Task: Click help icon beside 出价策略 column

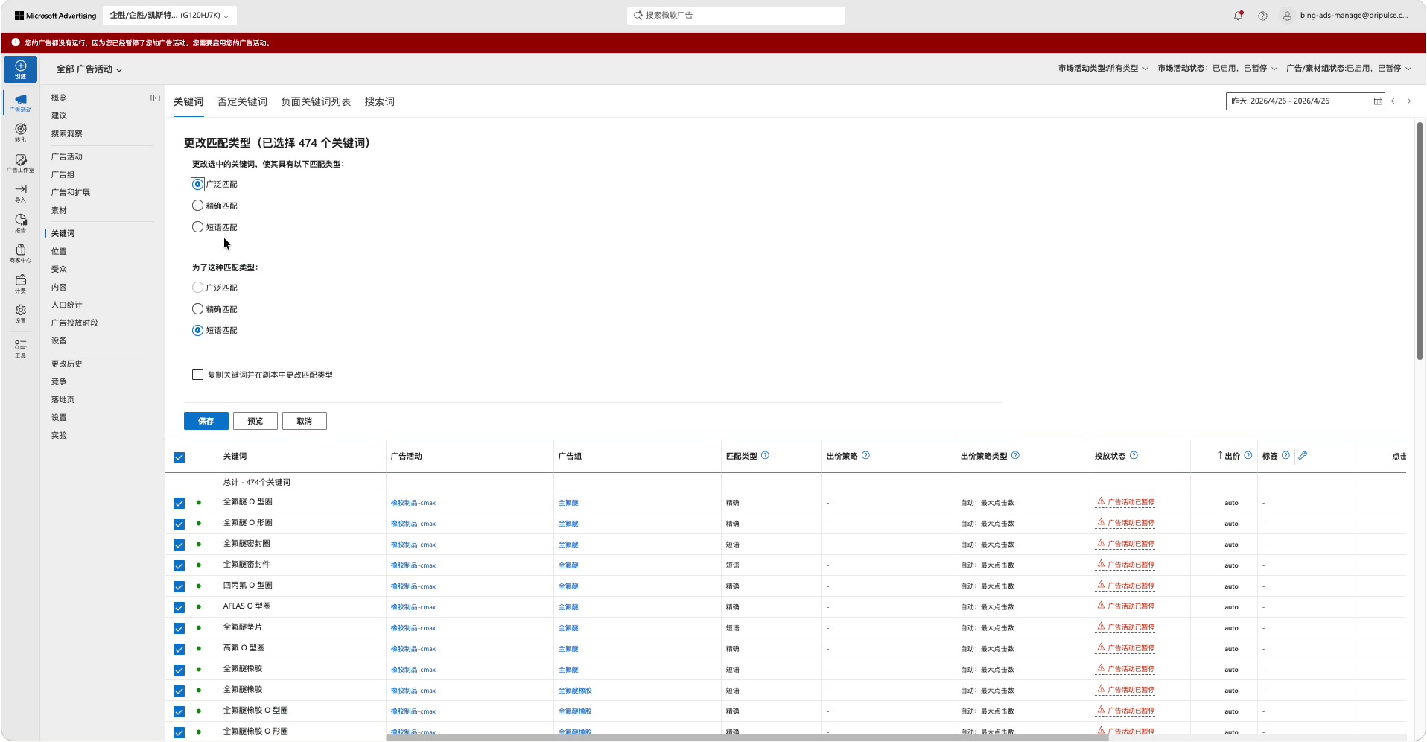Action: [x=865, y=455]
